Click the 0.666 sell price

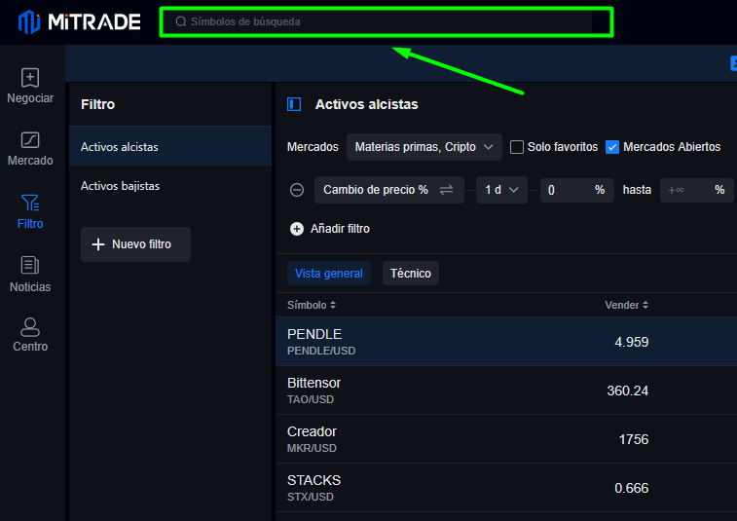pyautogui.click(x=631, y=488)
